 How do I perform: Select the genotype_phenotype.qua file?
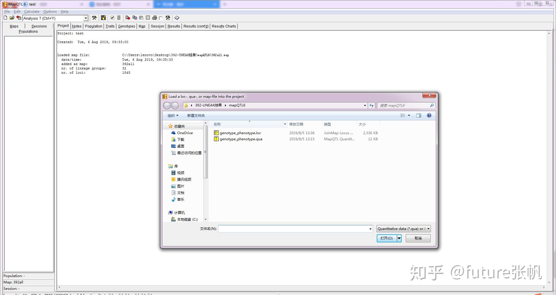241,139
